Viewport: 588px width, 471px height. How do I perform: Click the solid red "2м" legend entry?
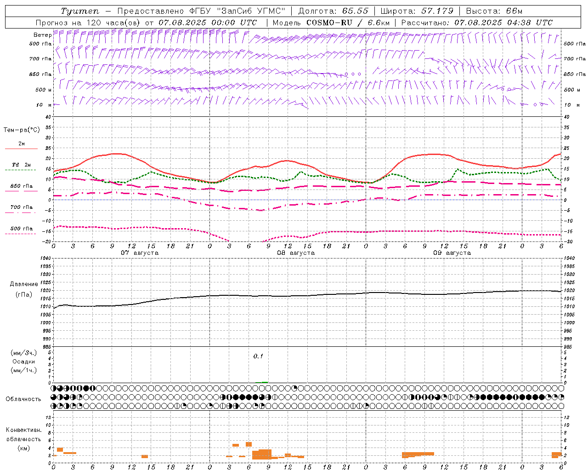21,144
